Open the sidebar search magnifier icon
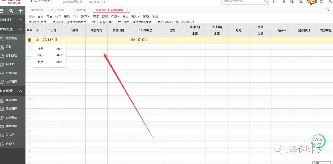The height and width of the screenshot is (164, 333). [x=11, y=11]
